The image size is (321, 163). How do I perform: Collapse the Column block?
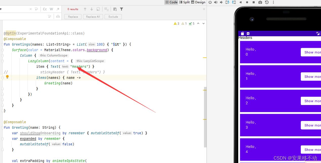point(2,55)
